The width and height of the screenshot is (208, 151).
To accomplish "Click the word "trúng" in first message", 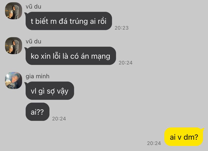I will point(79,22).
